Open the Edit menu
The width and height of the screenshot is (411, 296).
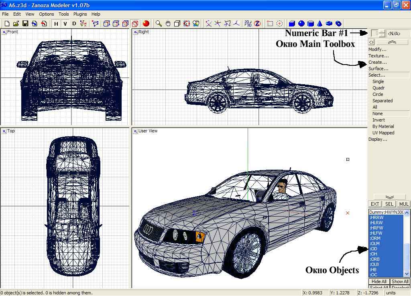click(17, 14)
